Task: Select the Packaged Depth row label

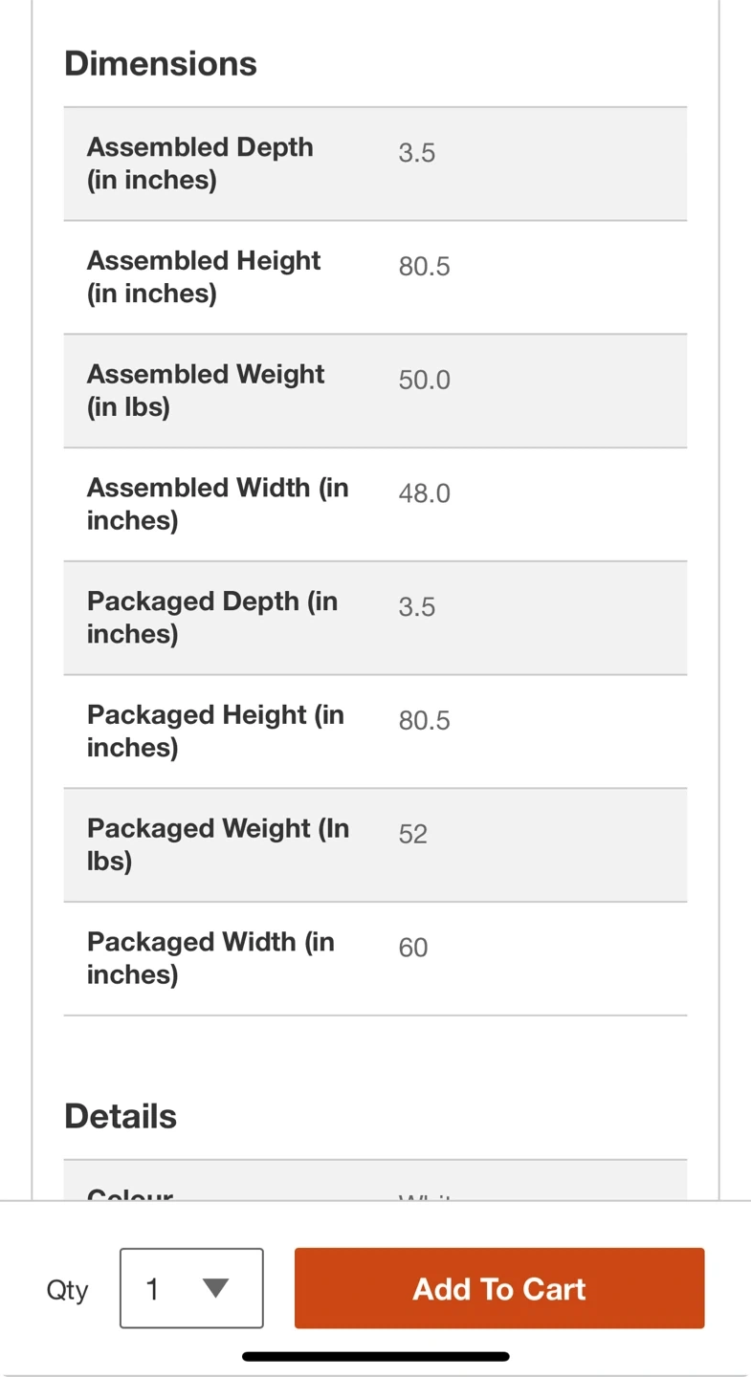Action: 211,617
